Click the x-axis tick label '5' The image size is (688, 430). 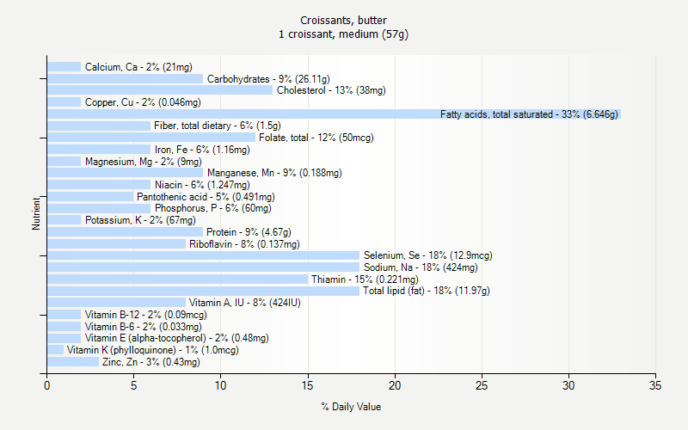click(x=134, y=385)
